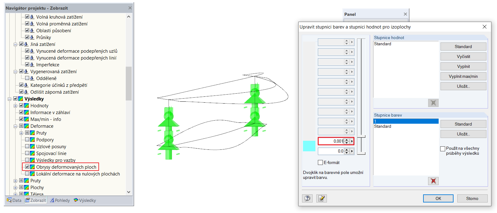Open the arrow next to the 0.001 field
The height and width of the screenshot is (213, 497).
[352, 141]
